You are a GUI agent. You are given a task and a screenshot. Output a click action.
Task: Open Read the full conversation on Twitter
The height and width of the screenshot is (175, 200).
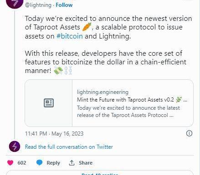click(69, 147)
